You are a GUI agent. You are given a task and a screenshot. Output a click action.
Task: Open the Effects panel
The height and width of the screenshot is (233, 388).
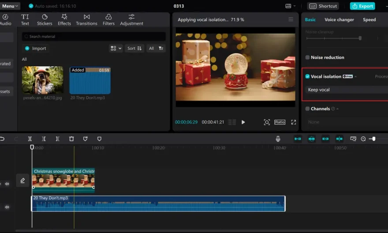point(64,19)
